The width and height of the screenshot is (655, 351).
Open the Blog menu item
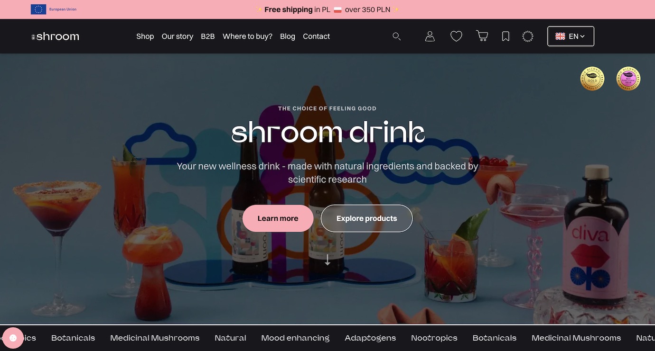287,36
